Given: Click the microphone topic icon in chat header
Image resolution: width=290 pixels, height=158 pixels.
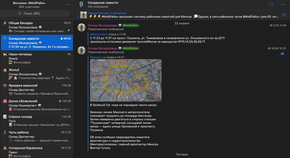Looking at the screenshot, I should tap(82, 4).
